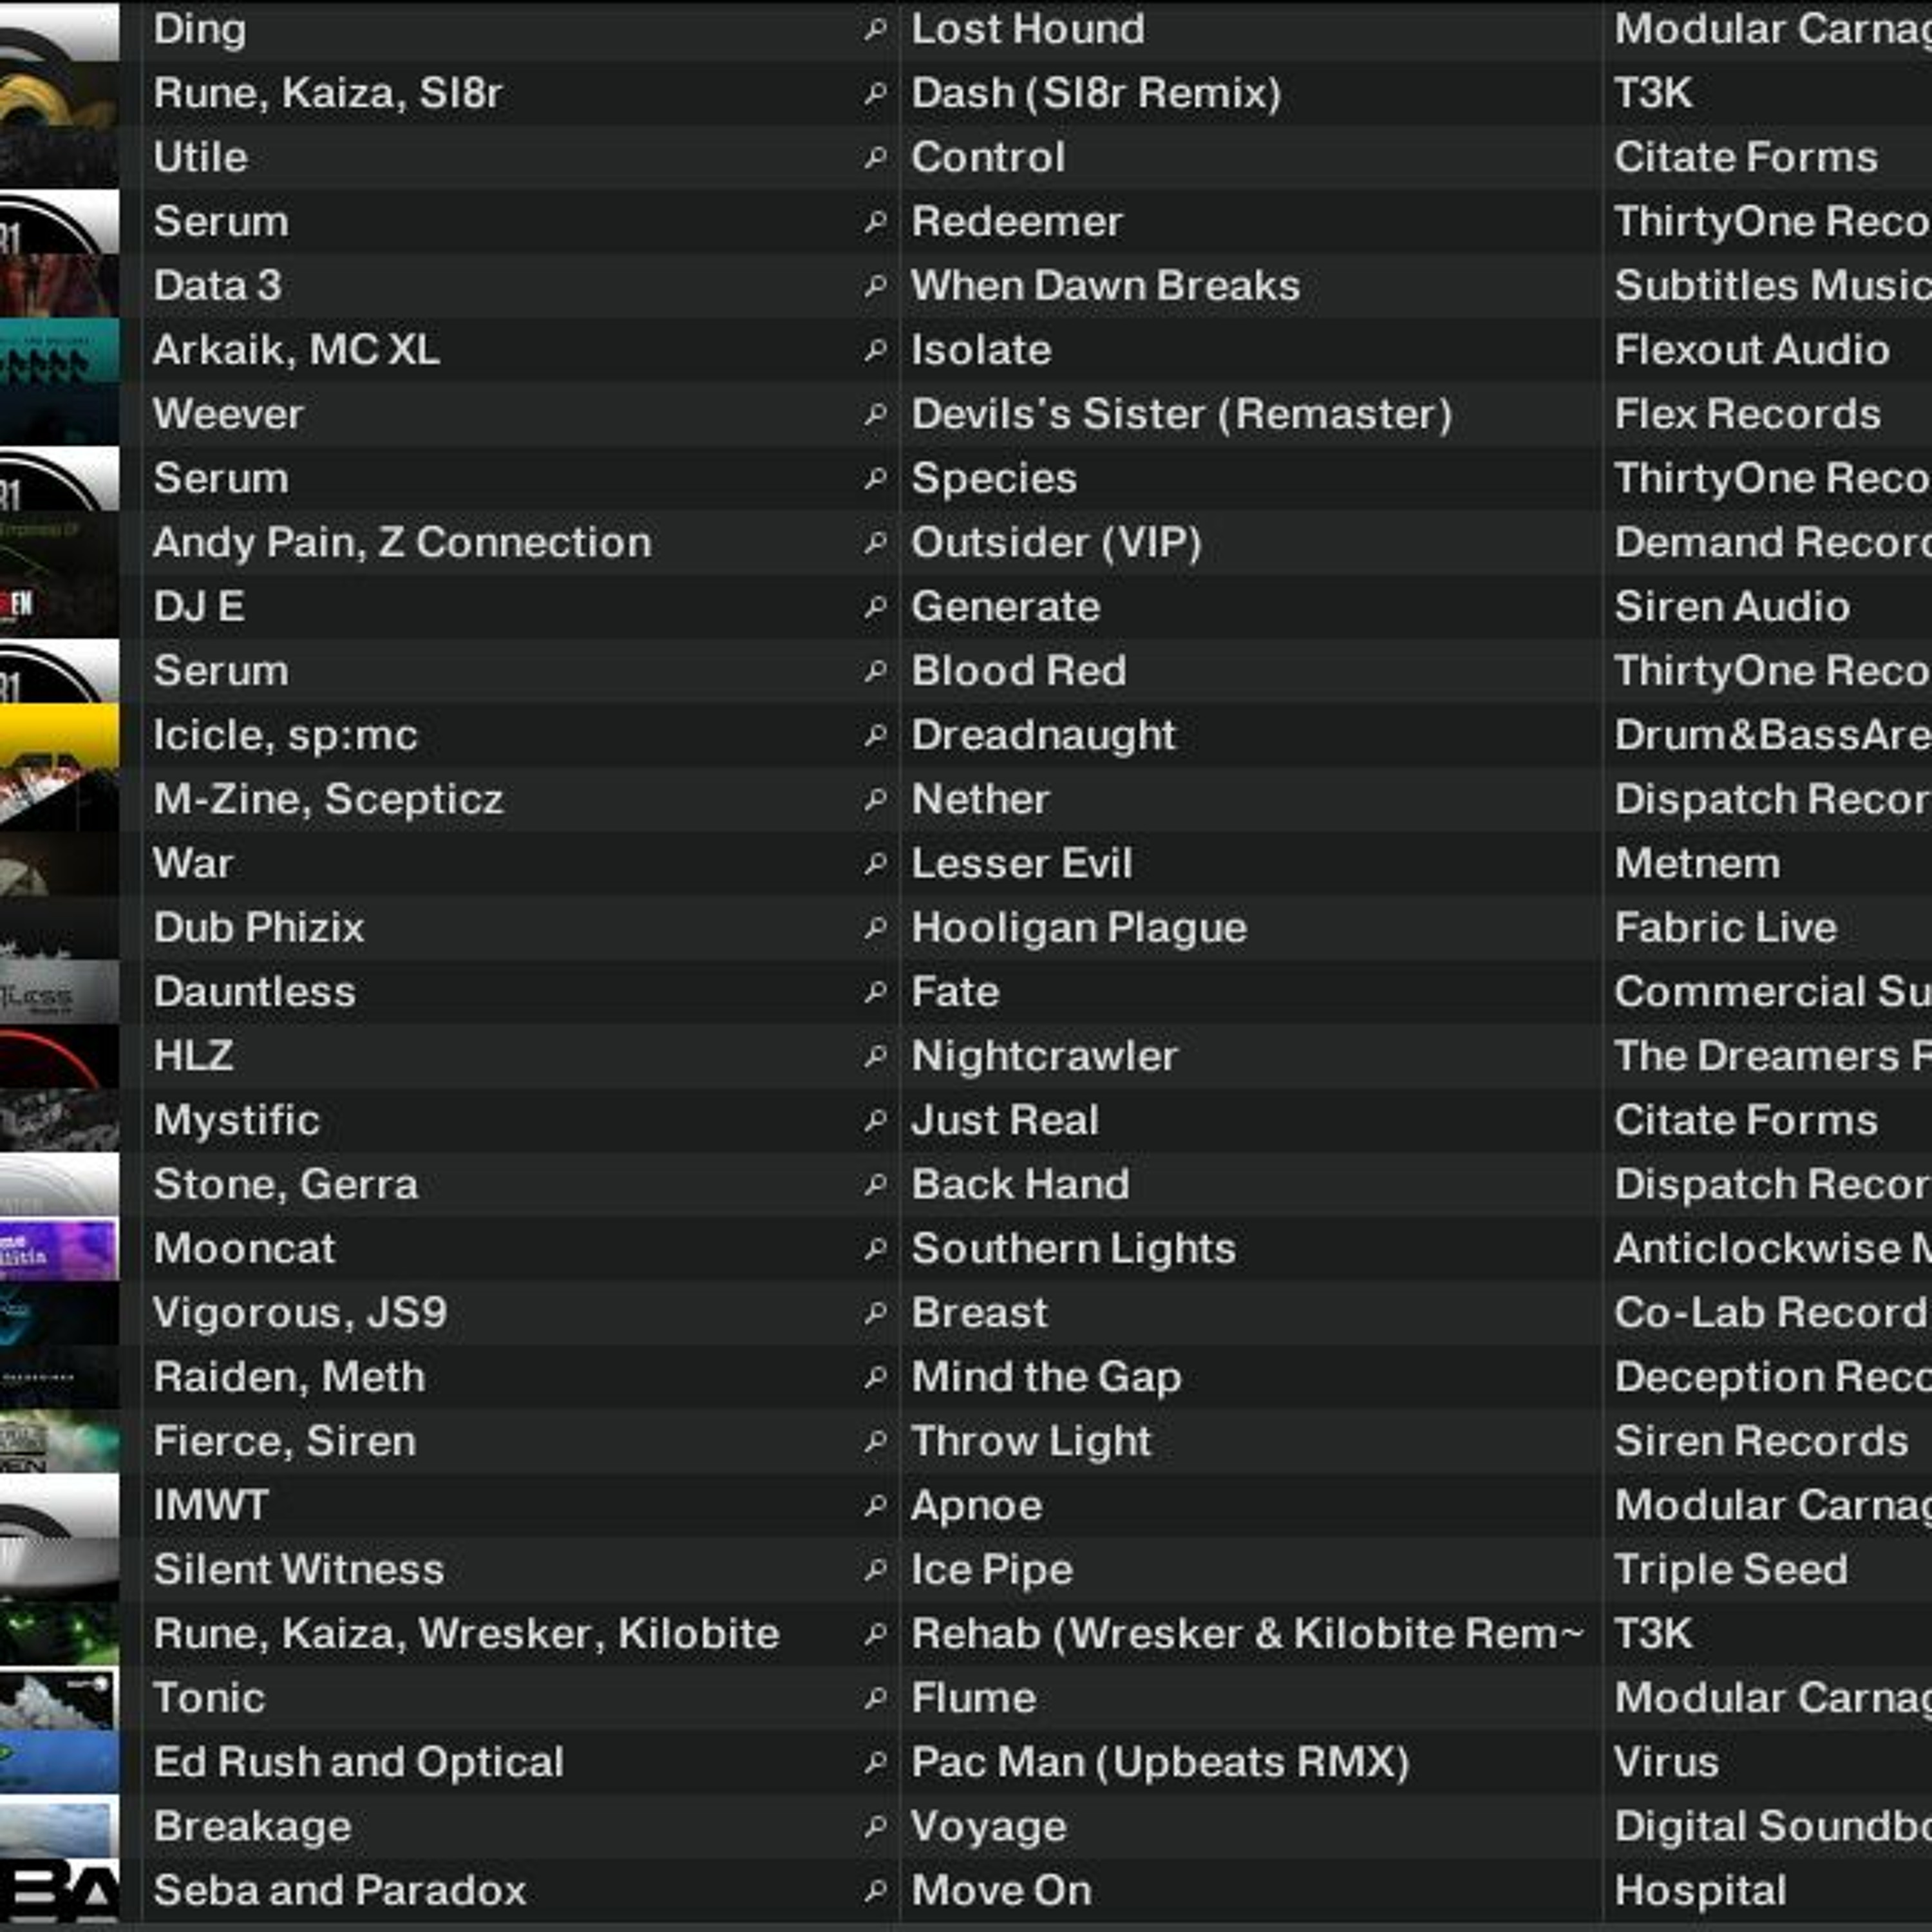Click search icon beside DJ E
The width and height of the screenshot is (1932, 1932).
(x=875, y=607)
